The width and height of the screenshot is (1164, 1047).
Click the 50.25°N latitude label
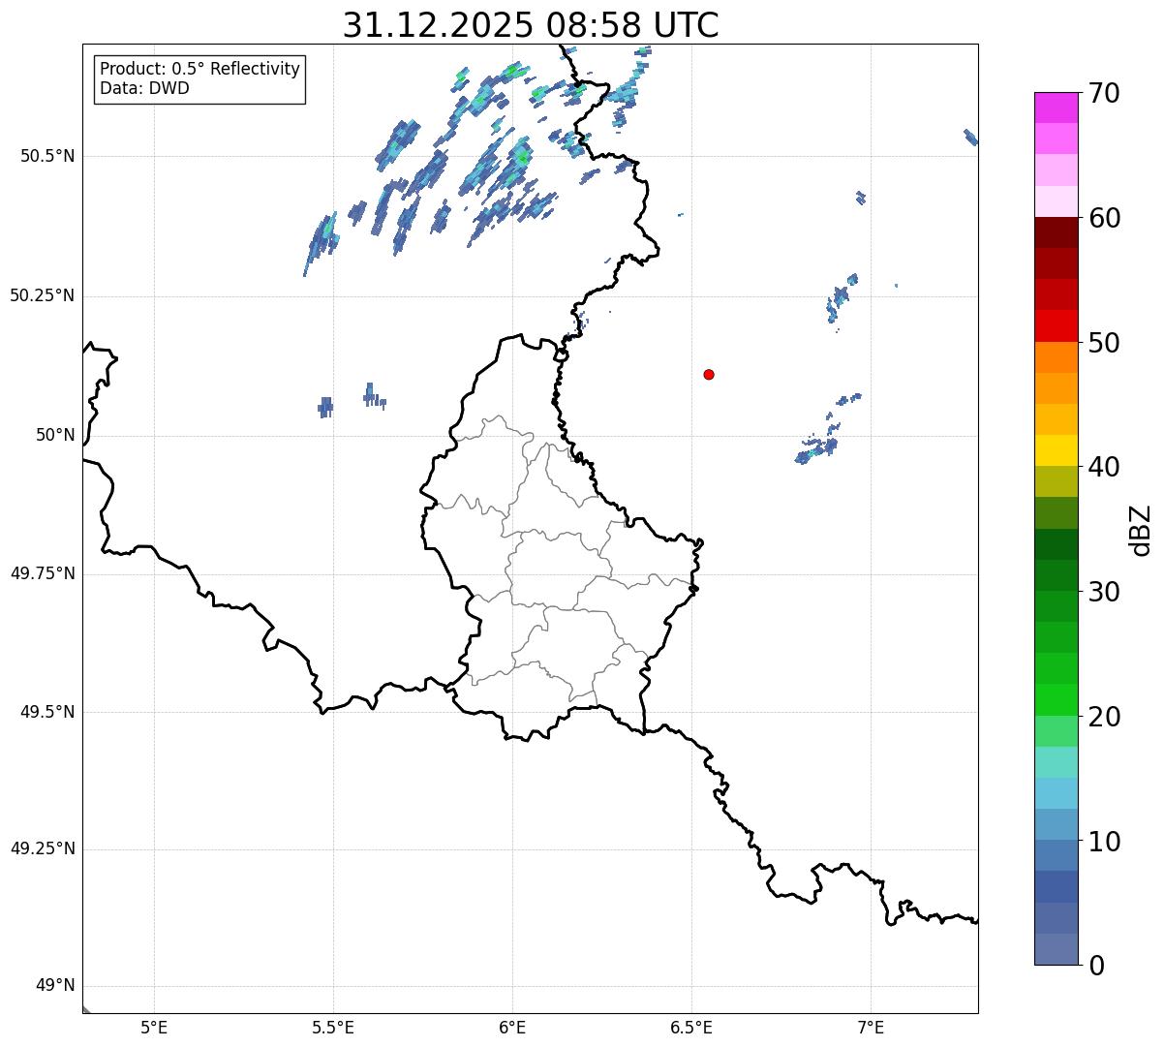pos(43,295)
